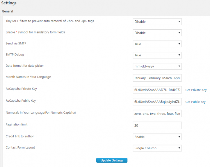Follow the Get Public Key link

[x=195, y=102]
